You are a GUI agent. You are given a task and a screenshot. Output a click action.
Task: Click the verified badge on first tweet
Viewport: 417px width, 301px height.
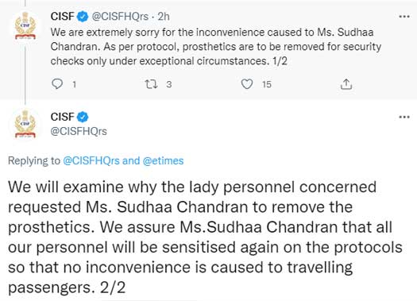click(x=83, y=17)
